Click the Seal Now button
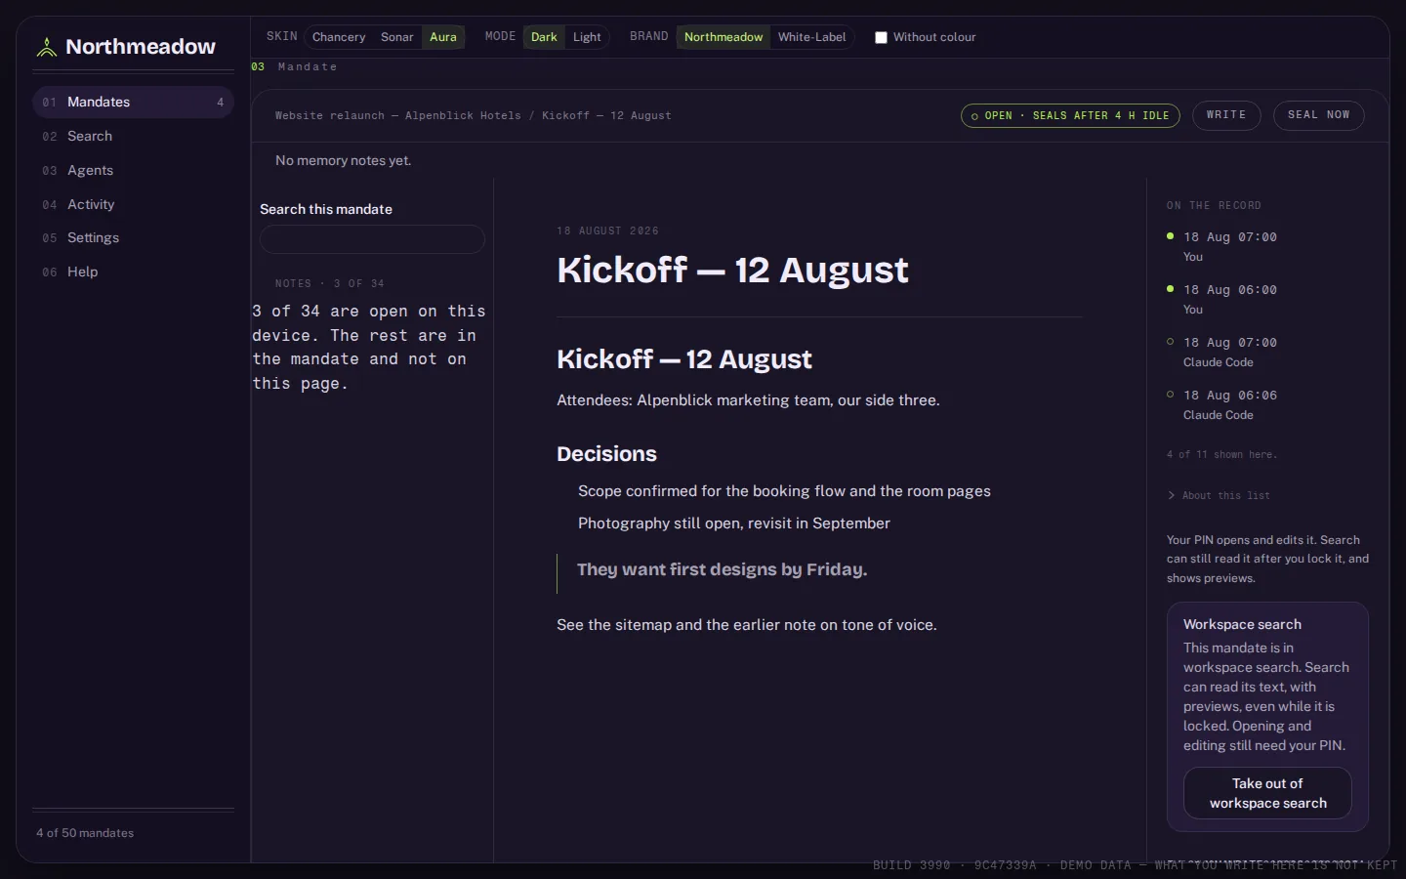 point(1319,115)
